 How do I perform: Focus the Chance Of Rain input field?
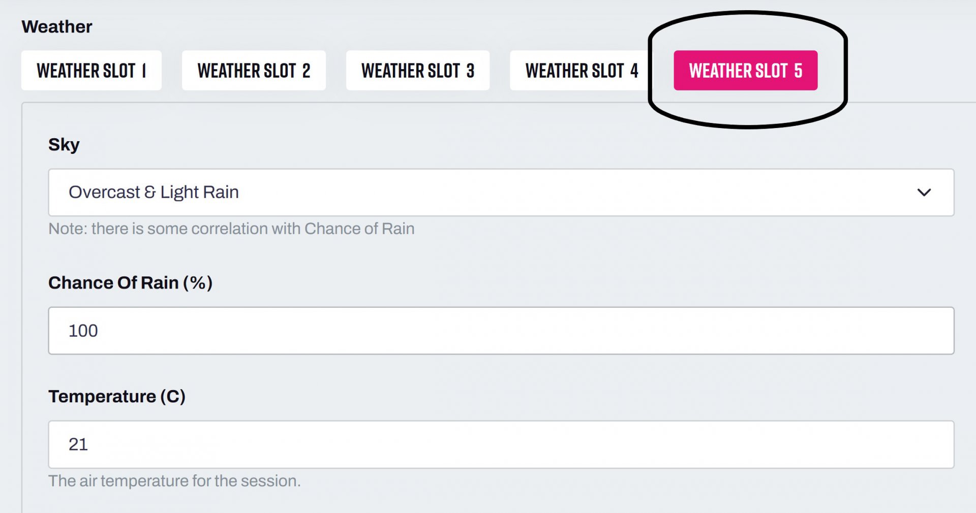click(501, 331)
